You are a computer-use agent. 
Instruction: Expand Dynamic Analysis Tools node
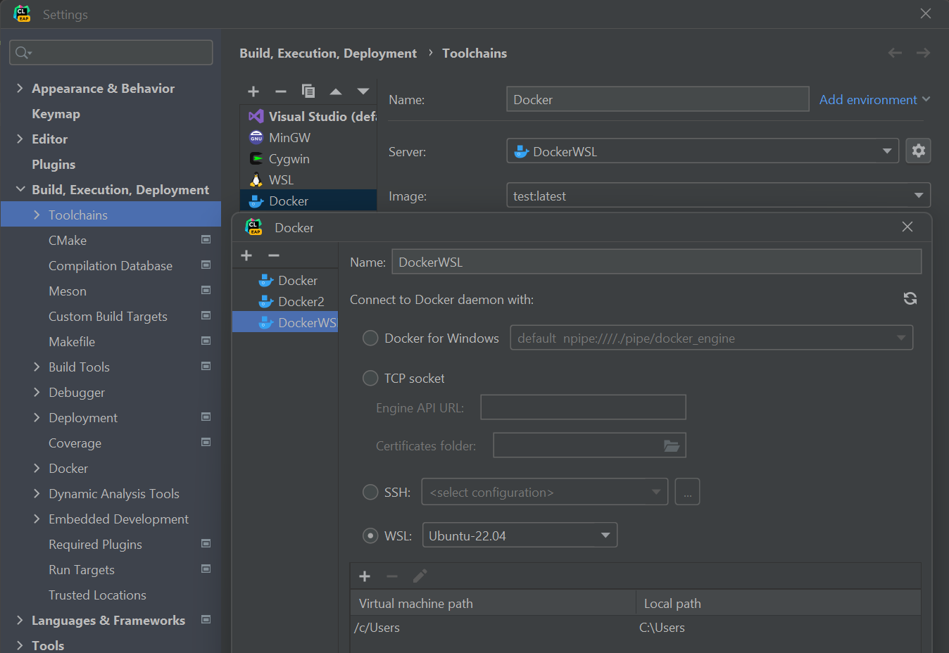37,493
